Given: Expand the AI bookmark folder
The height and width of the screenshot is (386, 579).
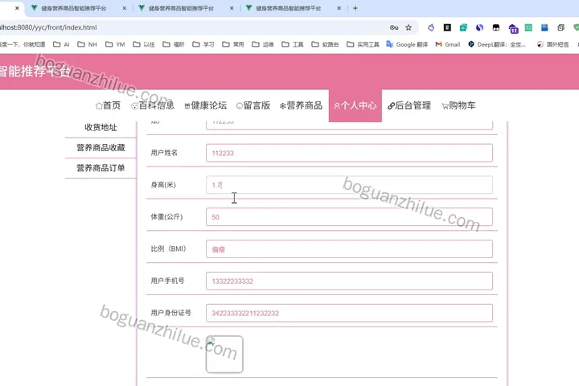Looking at the screenshot, I should 61,44.
